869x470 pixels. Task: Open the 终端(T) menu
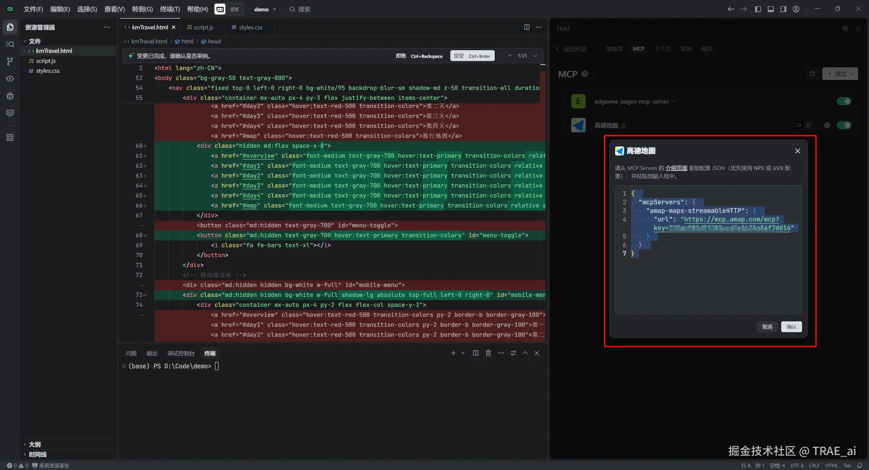pos(170,9)
